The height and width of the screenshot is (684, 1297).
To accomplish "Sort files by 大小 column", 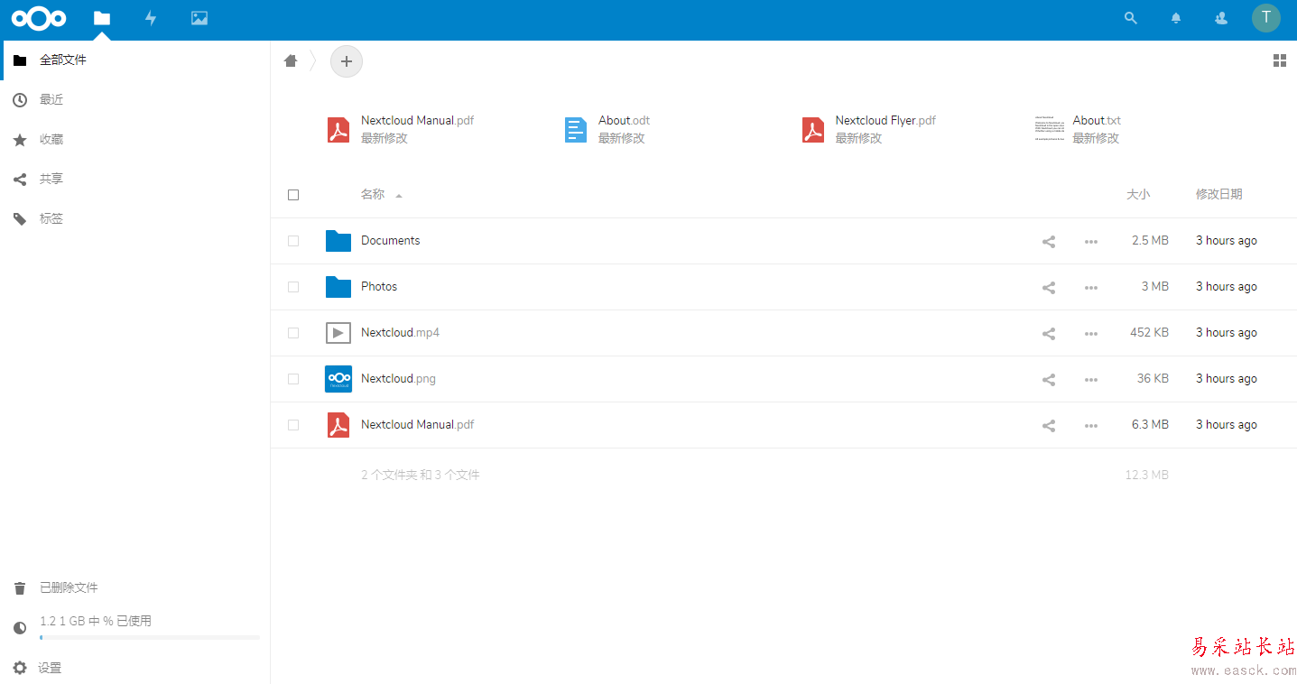I will point(1138,194).
